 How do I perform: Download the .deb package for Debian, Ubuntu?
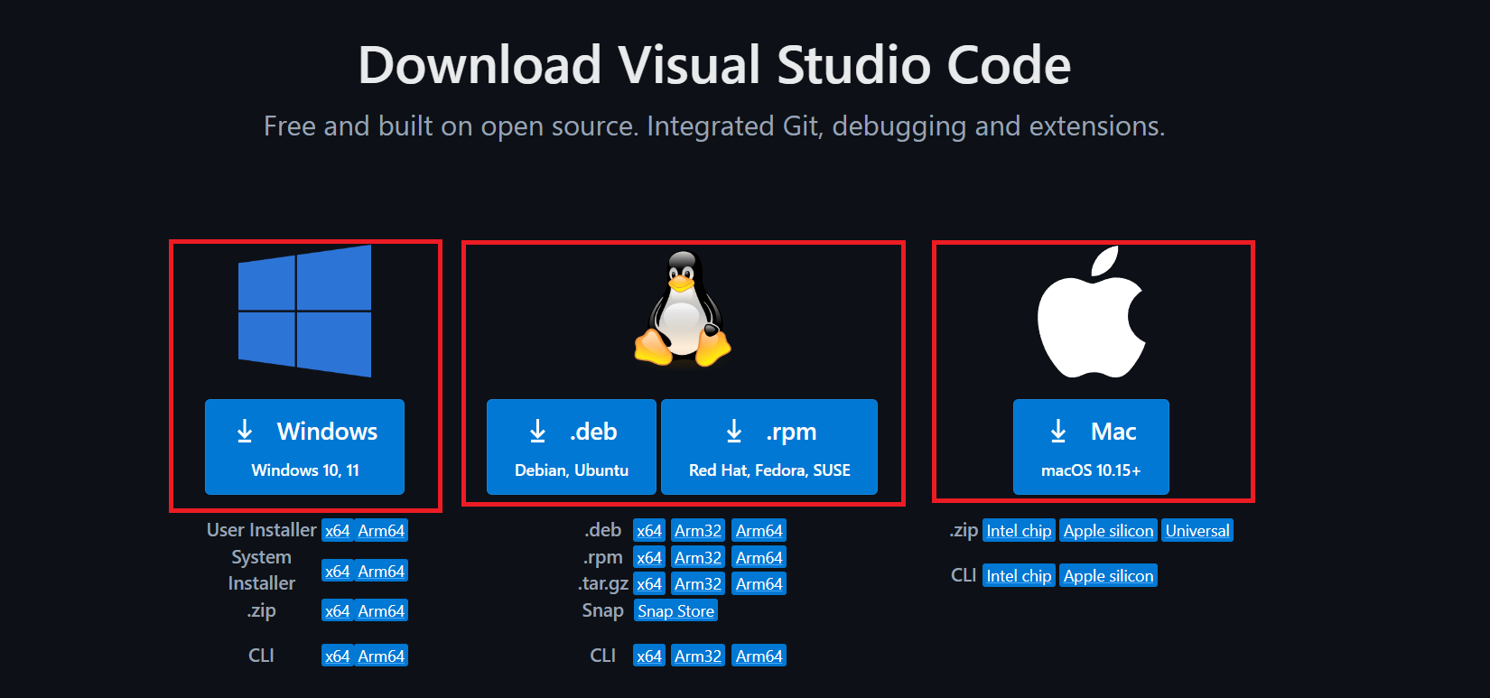pyautogui.click(x=572, y=447)
